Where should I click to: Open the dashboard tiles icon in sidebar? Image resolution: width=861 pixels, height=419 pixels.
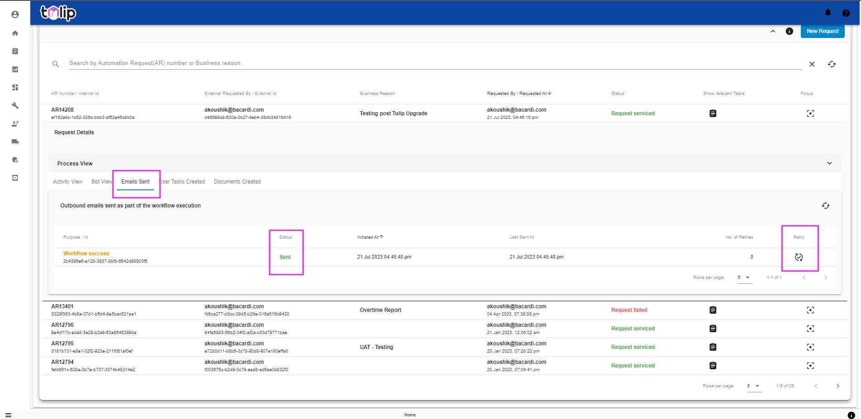(15, 87)
